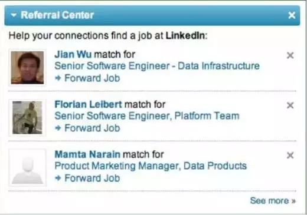Screen dimensions: 307x215
Task: Click Mamta Narain's placeholder avatar
Action: [x=27, y=167]
